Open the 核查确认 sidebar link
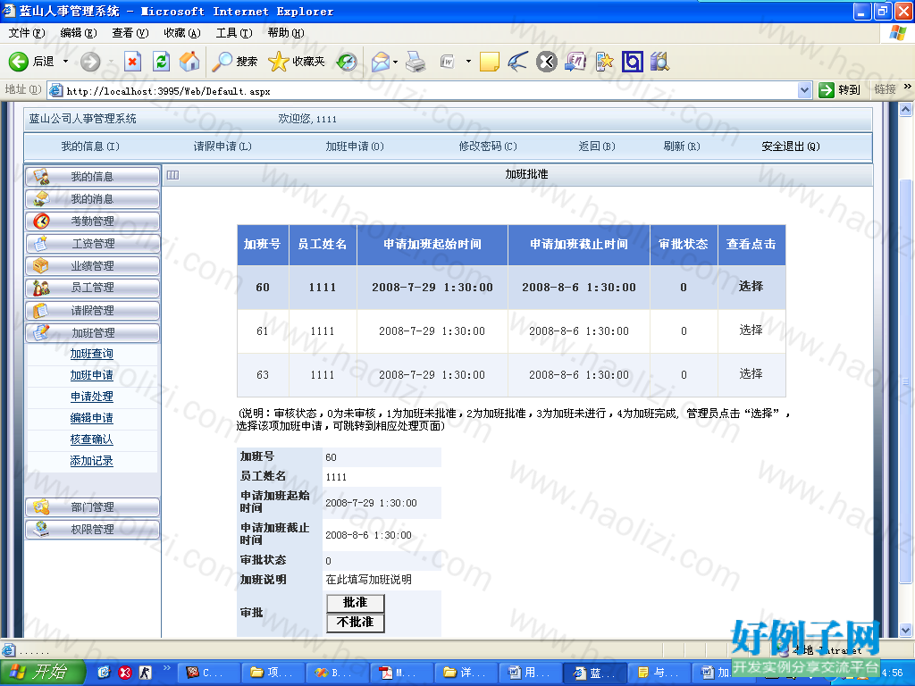 pyautogui.click(x=92, y=439)
